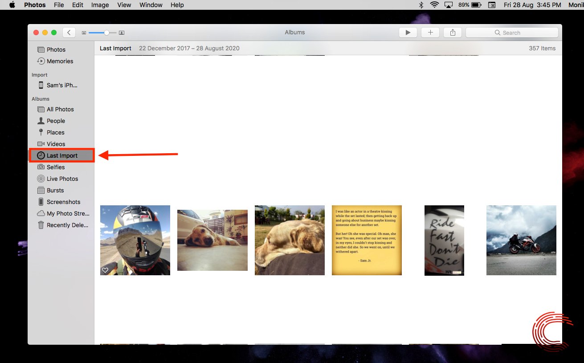
Task: Open the Help menu
Action: 177,5
